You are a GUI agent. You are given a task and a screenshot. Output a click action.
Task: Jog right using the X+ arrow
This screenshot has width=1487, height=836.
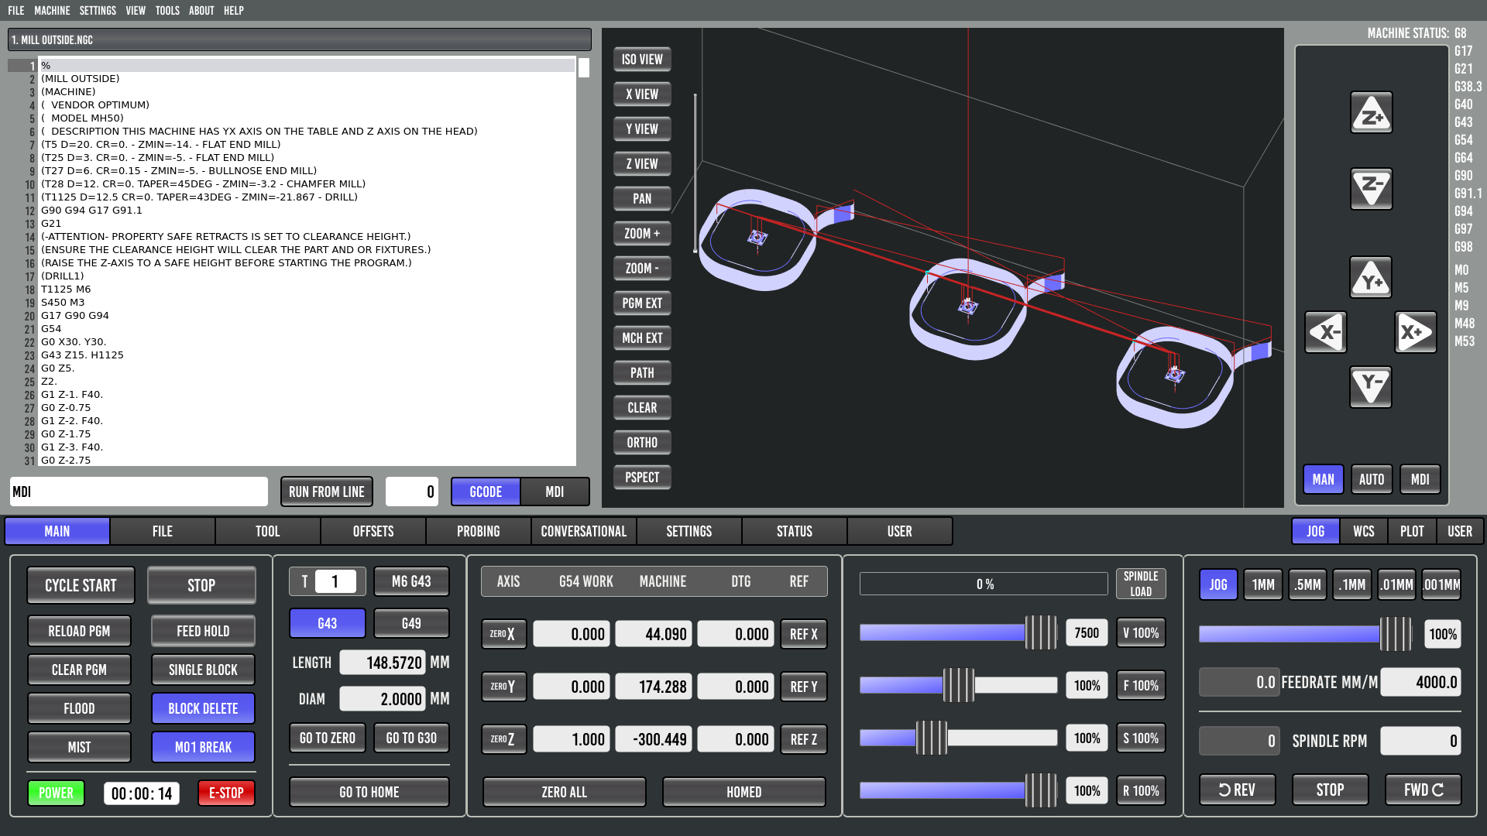click(1415, 333)
